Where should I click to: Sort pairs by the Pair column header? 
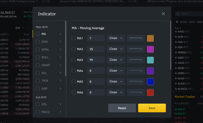[178, 28]
